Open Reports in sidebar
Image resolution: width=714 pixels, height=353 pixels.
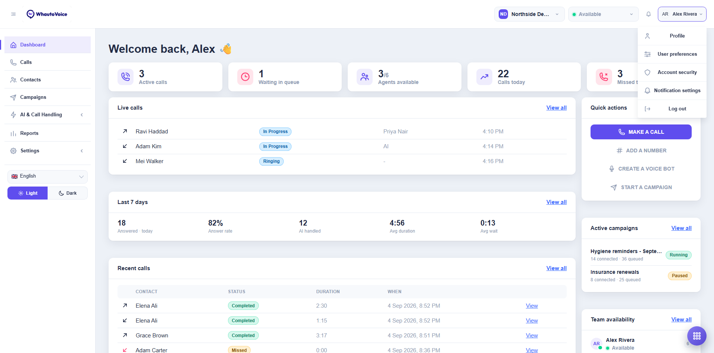(x=48, y=133)
